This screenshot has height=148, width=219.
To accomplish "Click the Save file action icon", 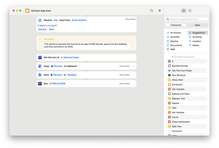I will [40, 75].
